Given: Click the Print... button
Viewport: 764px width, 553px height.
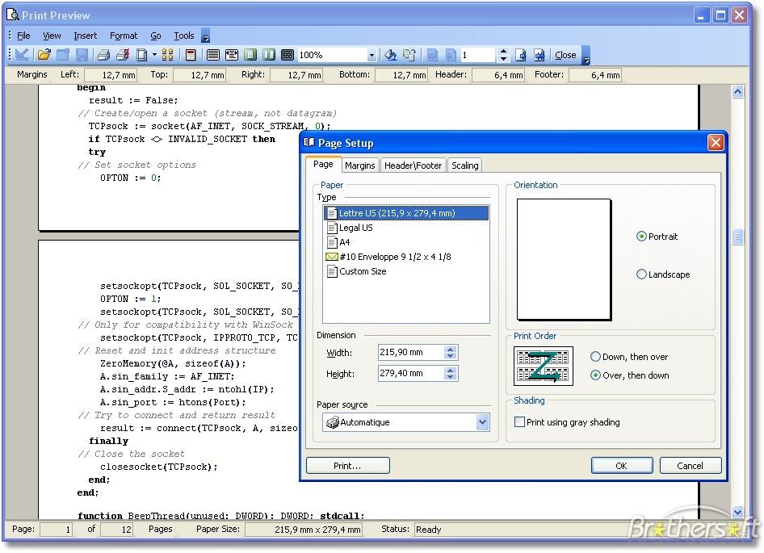Looking at the screenshot, I should pos(347,466).
